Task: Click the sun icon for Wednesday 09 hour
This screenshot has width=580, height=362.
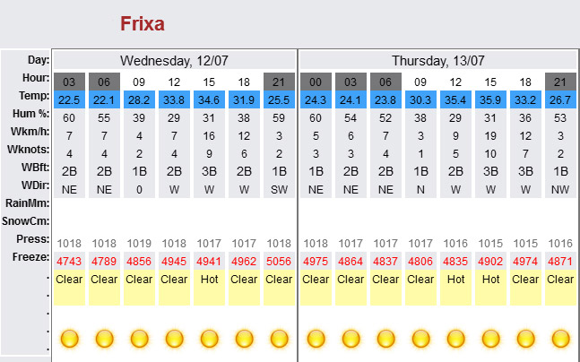Action: 139,339
